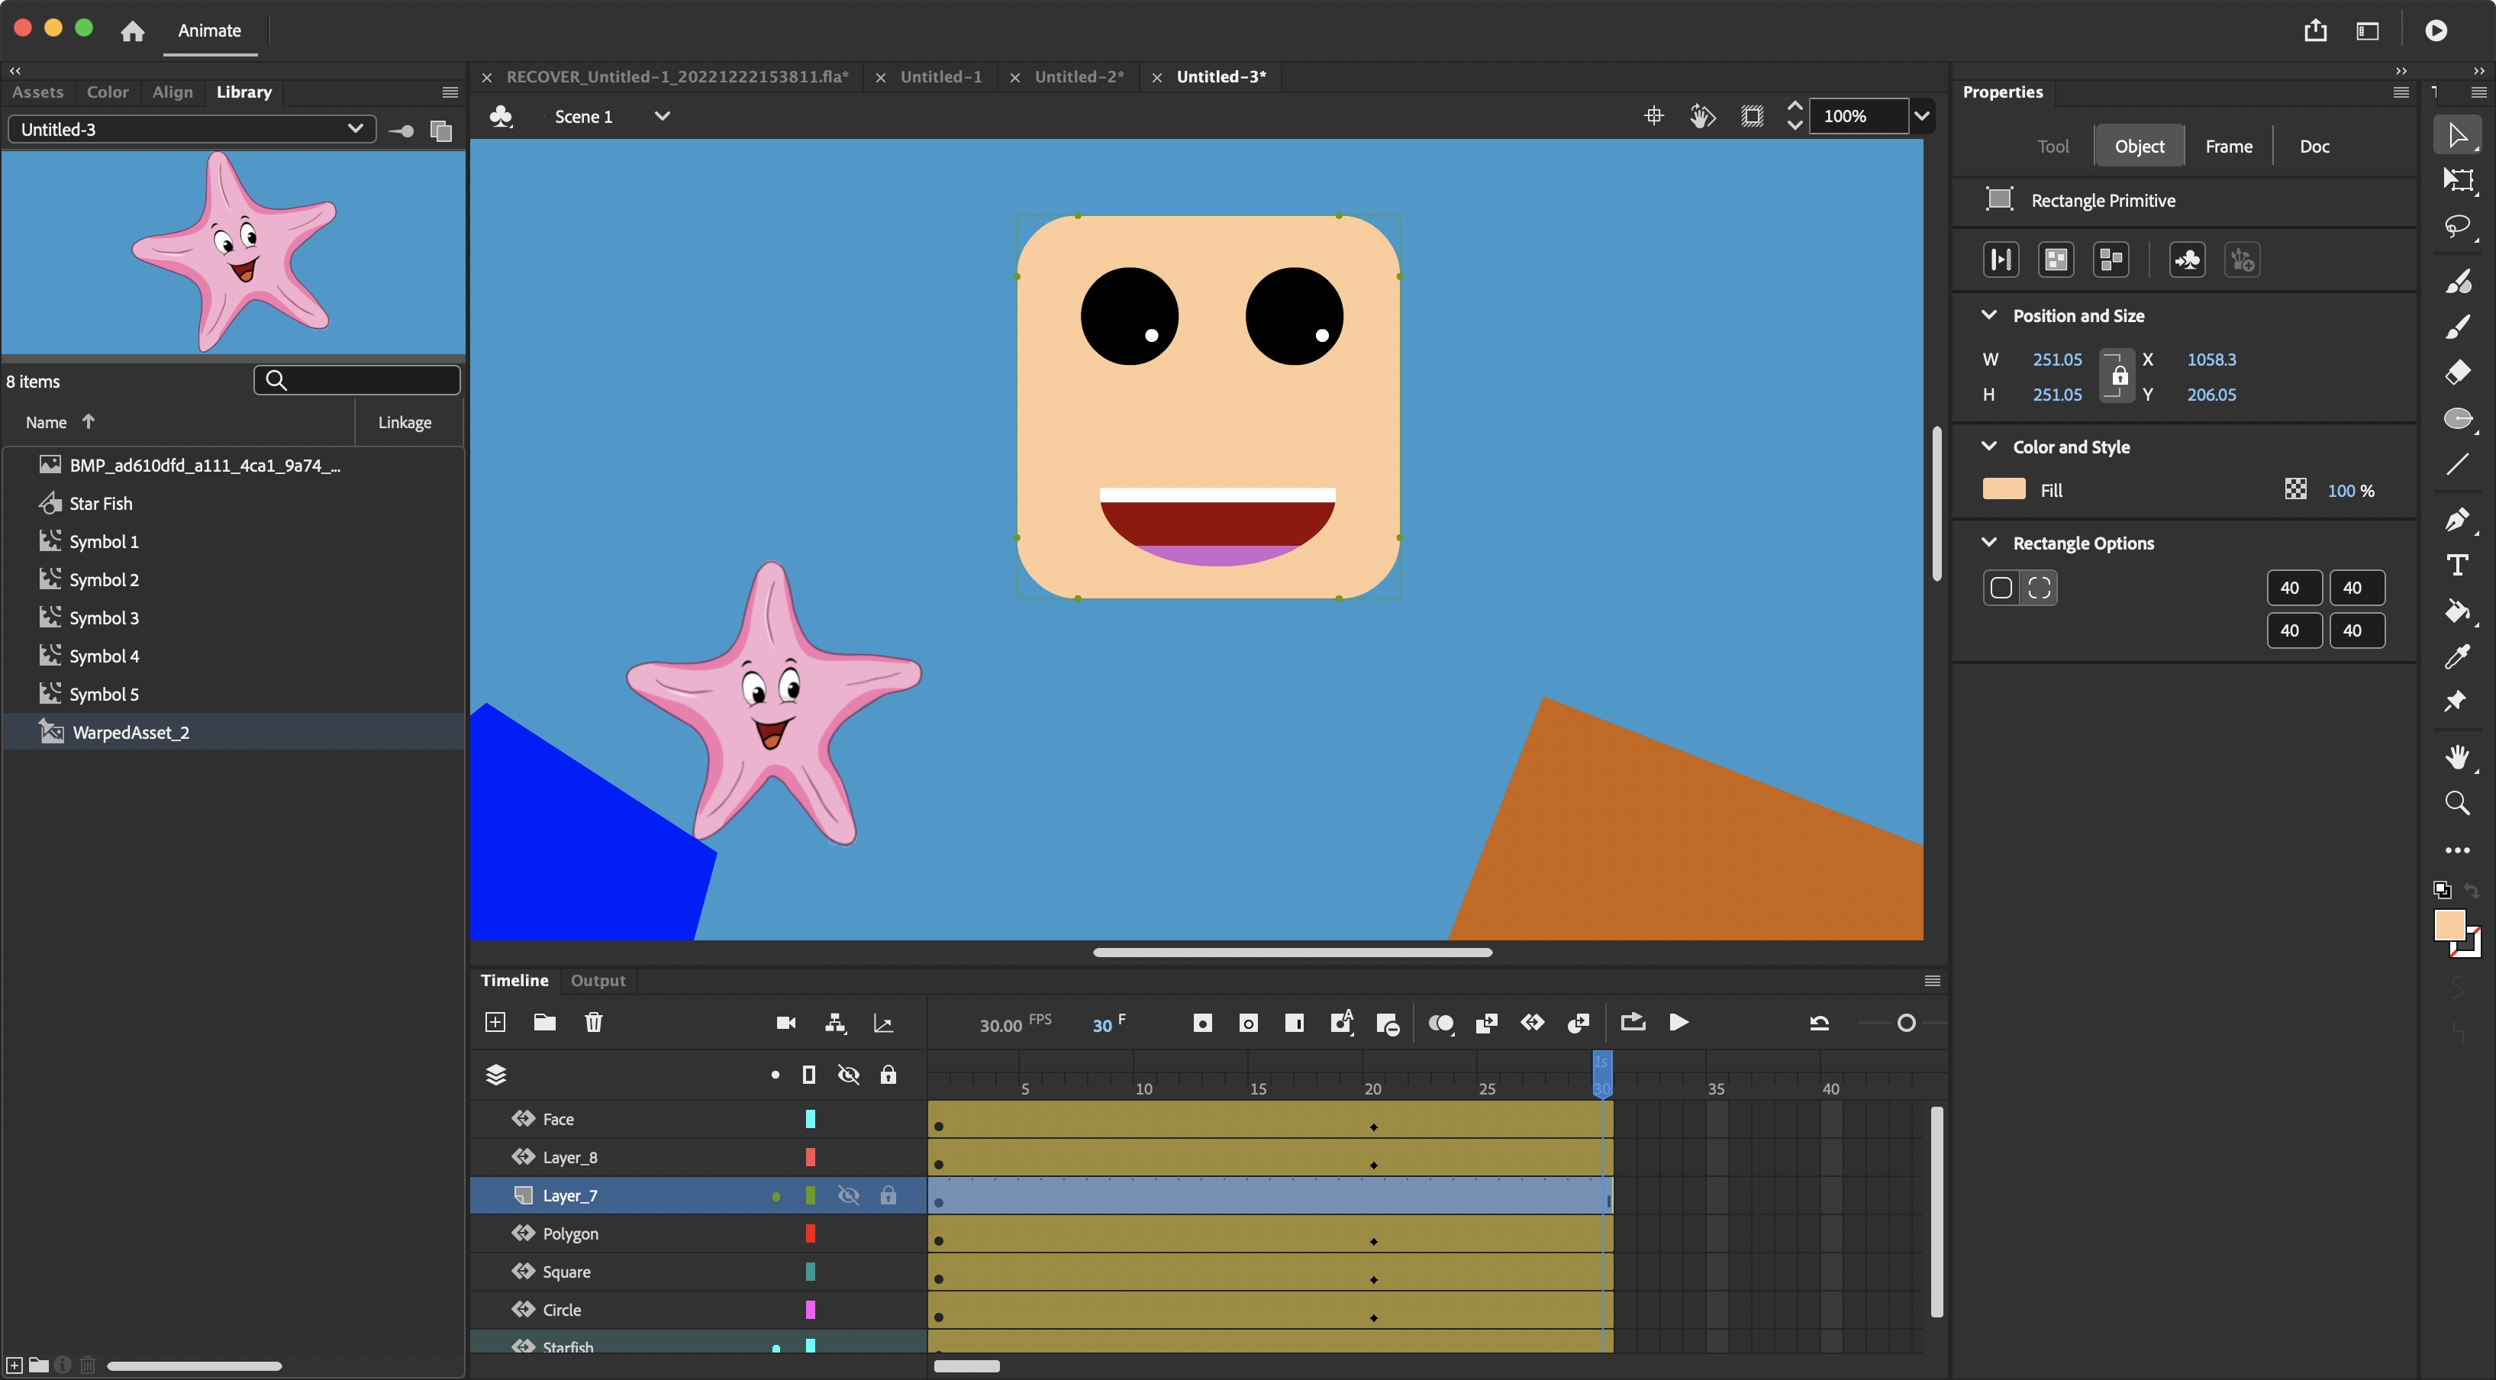Open the Scene 1 dropdown
Viewport: 2496px width, 1380px height.
point(662,116)
